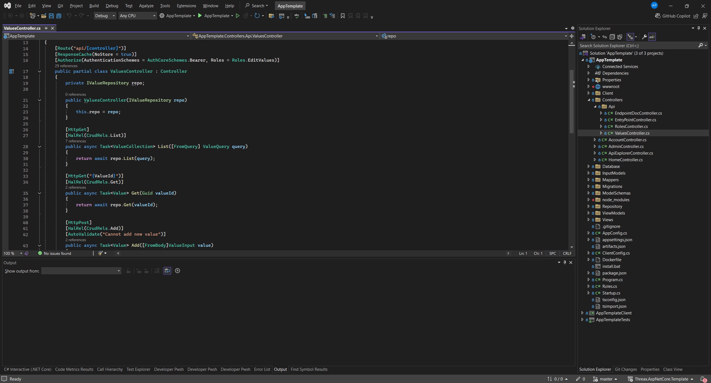The image size is (711, 383).
Task: Toggle word wrap in Output window
Action: [x=167, y=271]
